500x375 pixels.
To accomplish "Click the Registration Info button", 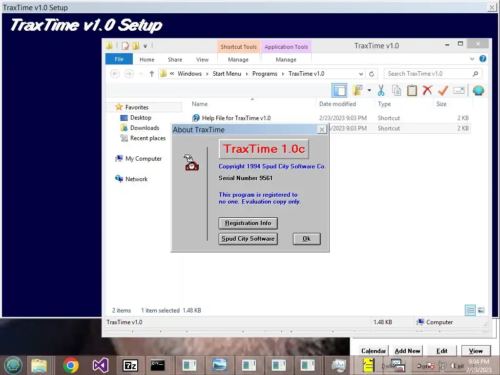I will coord(248,223).
